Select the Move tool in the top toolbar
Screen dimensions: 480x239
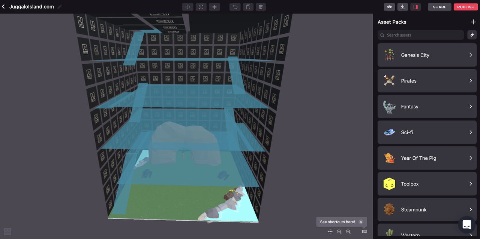(x=188, y=7)
